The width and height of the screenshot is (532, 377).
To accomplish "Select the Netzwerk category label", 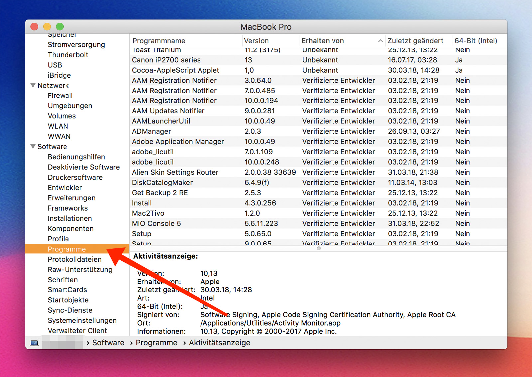I will [53, 86].
